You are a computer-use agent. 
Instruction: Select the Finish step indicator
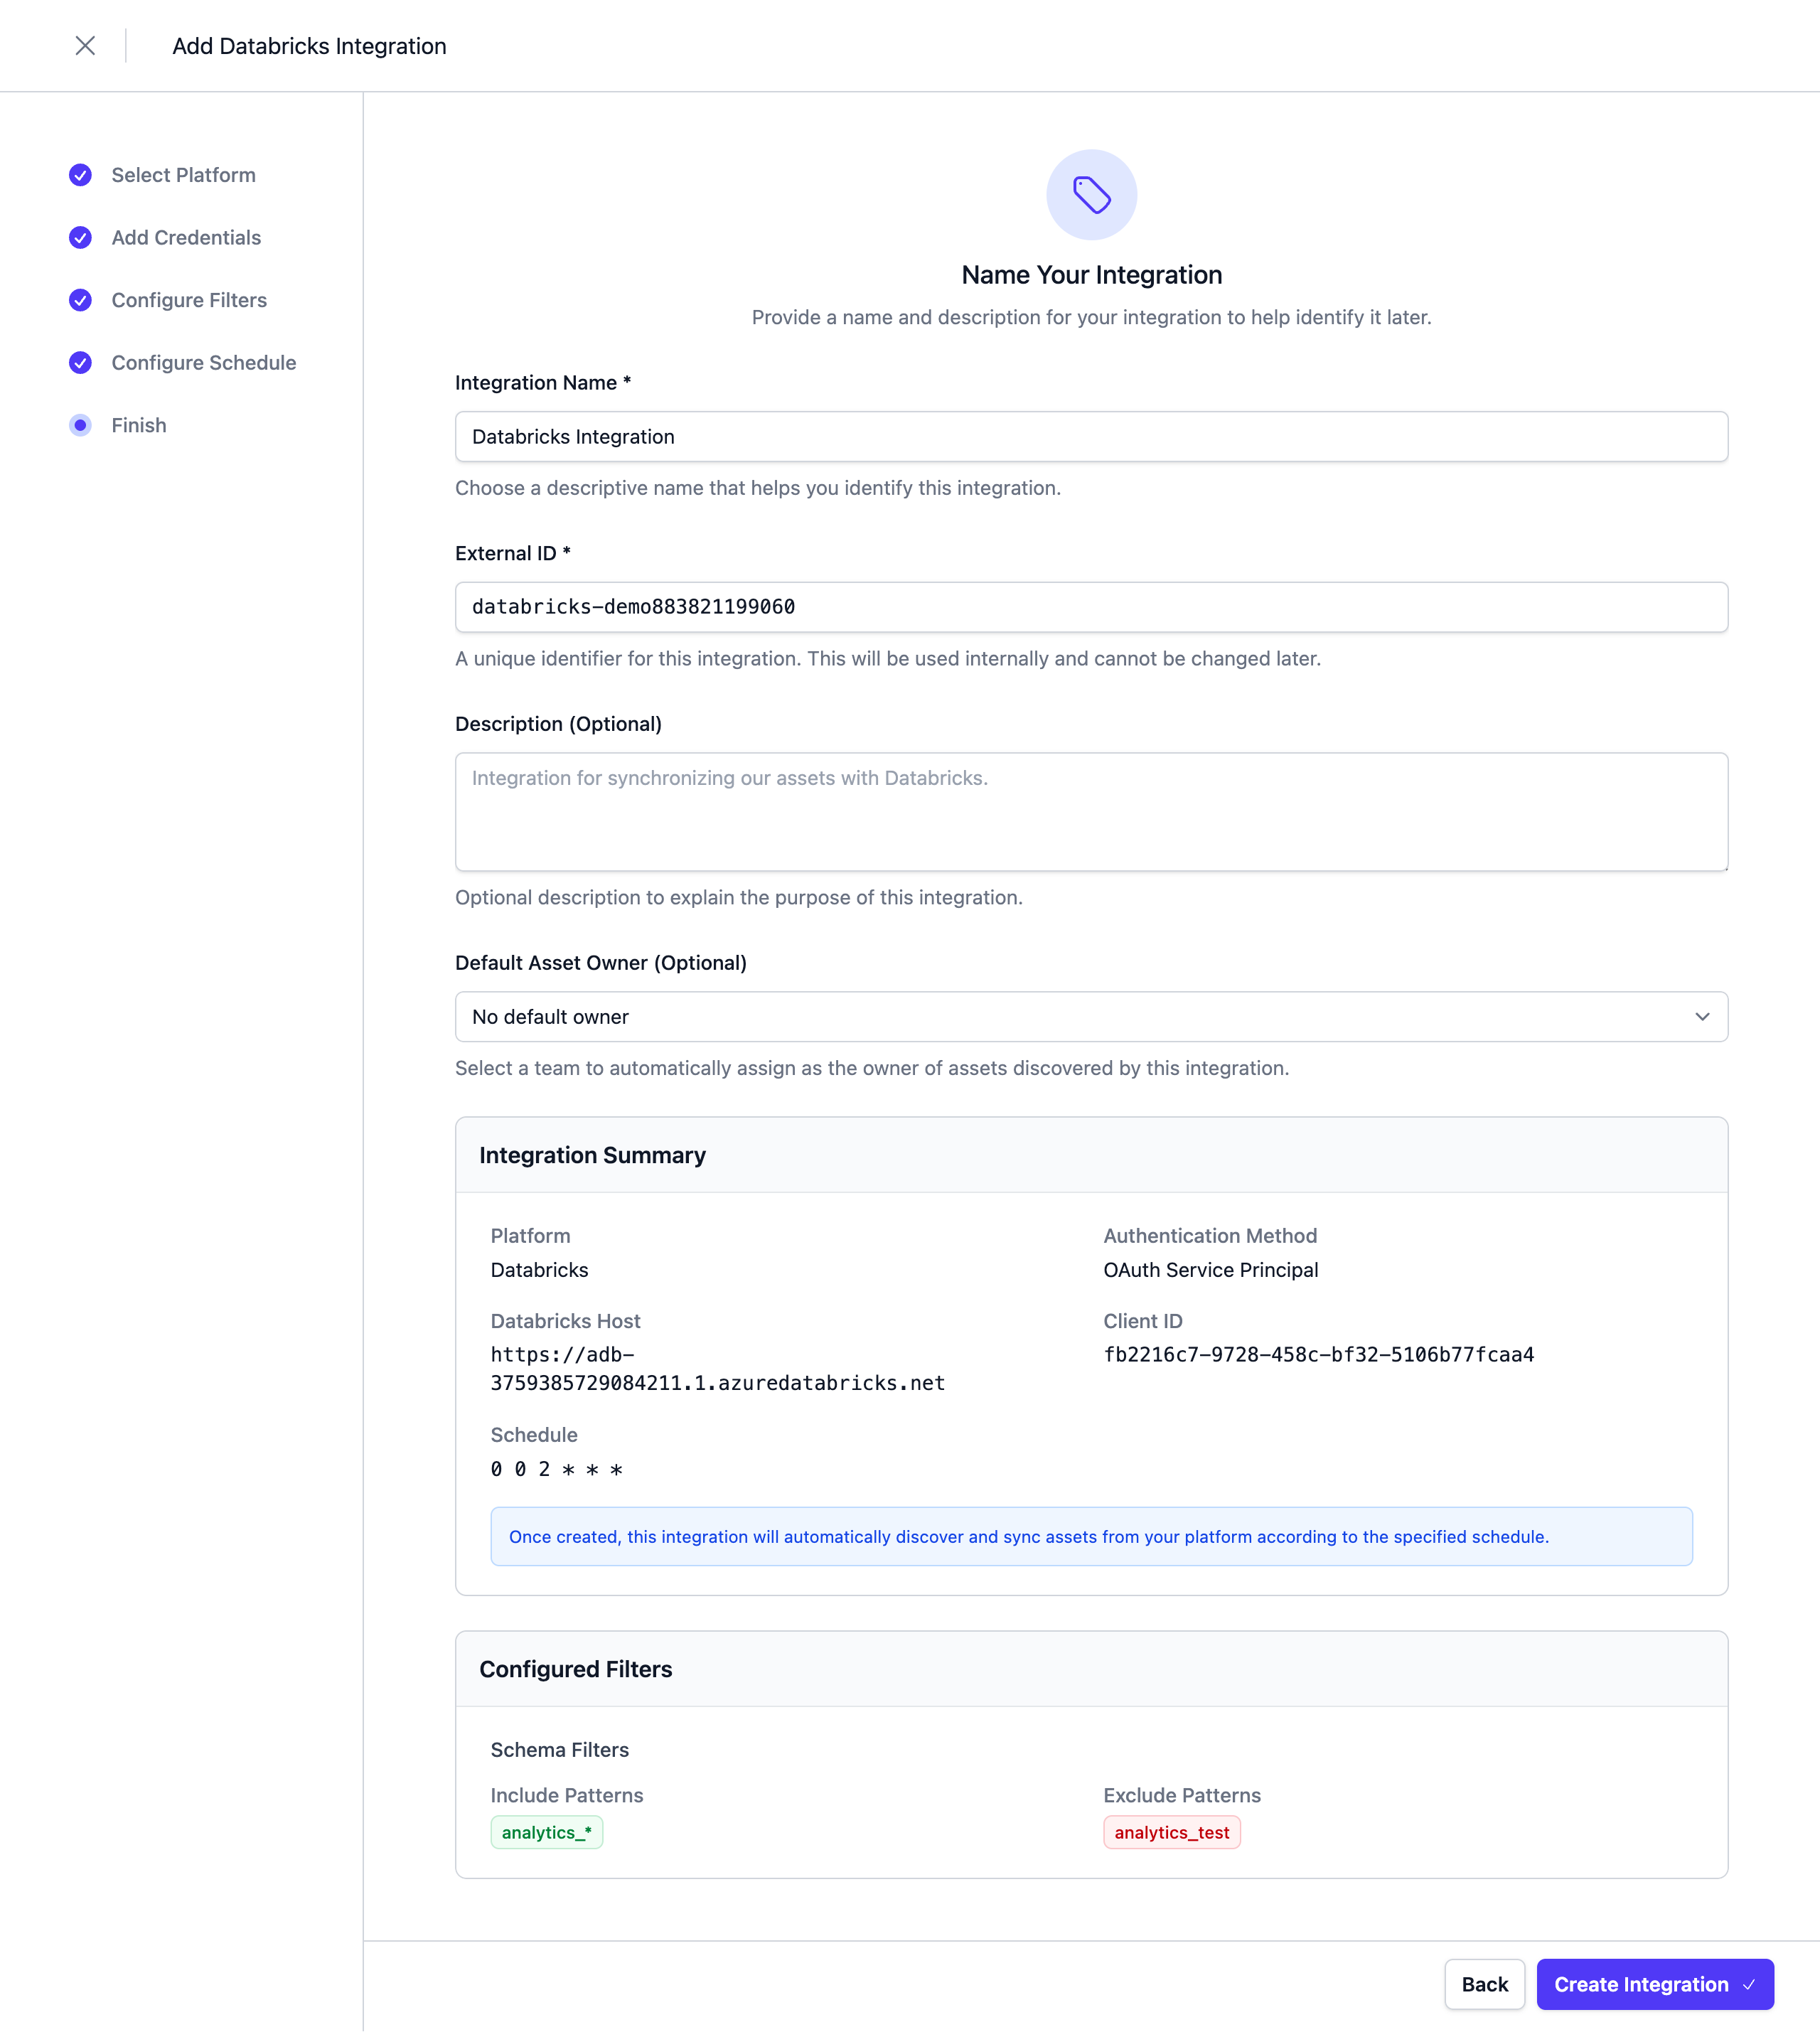click(80, 425)
